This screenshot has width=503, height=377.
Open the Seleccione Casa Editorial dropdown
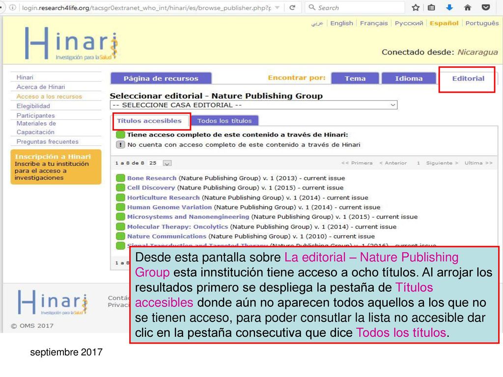coord(253,105)
